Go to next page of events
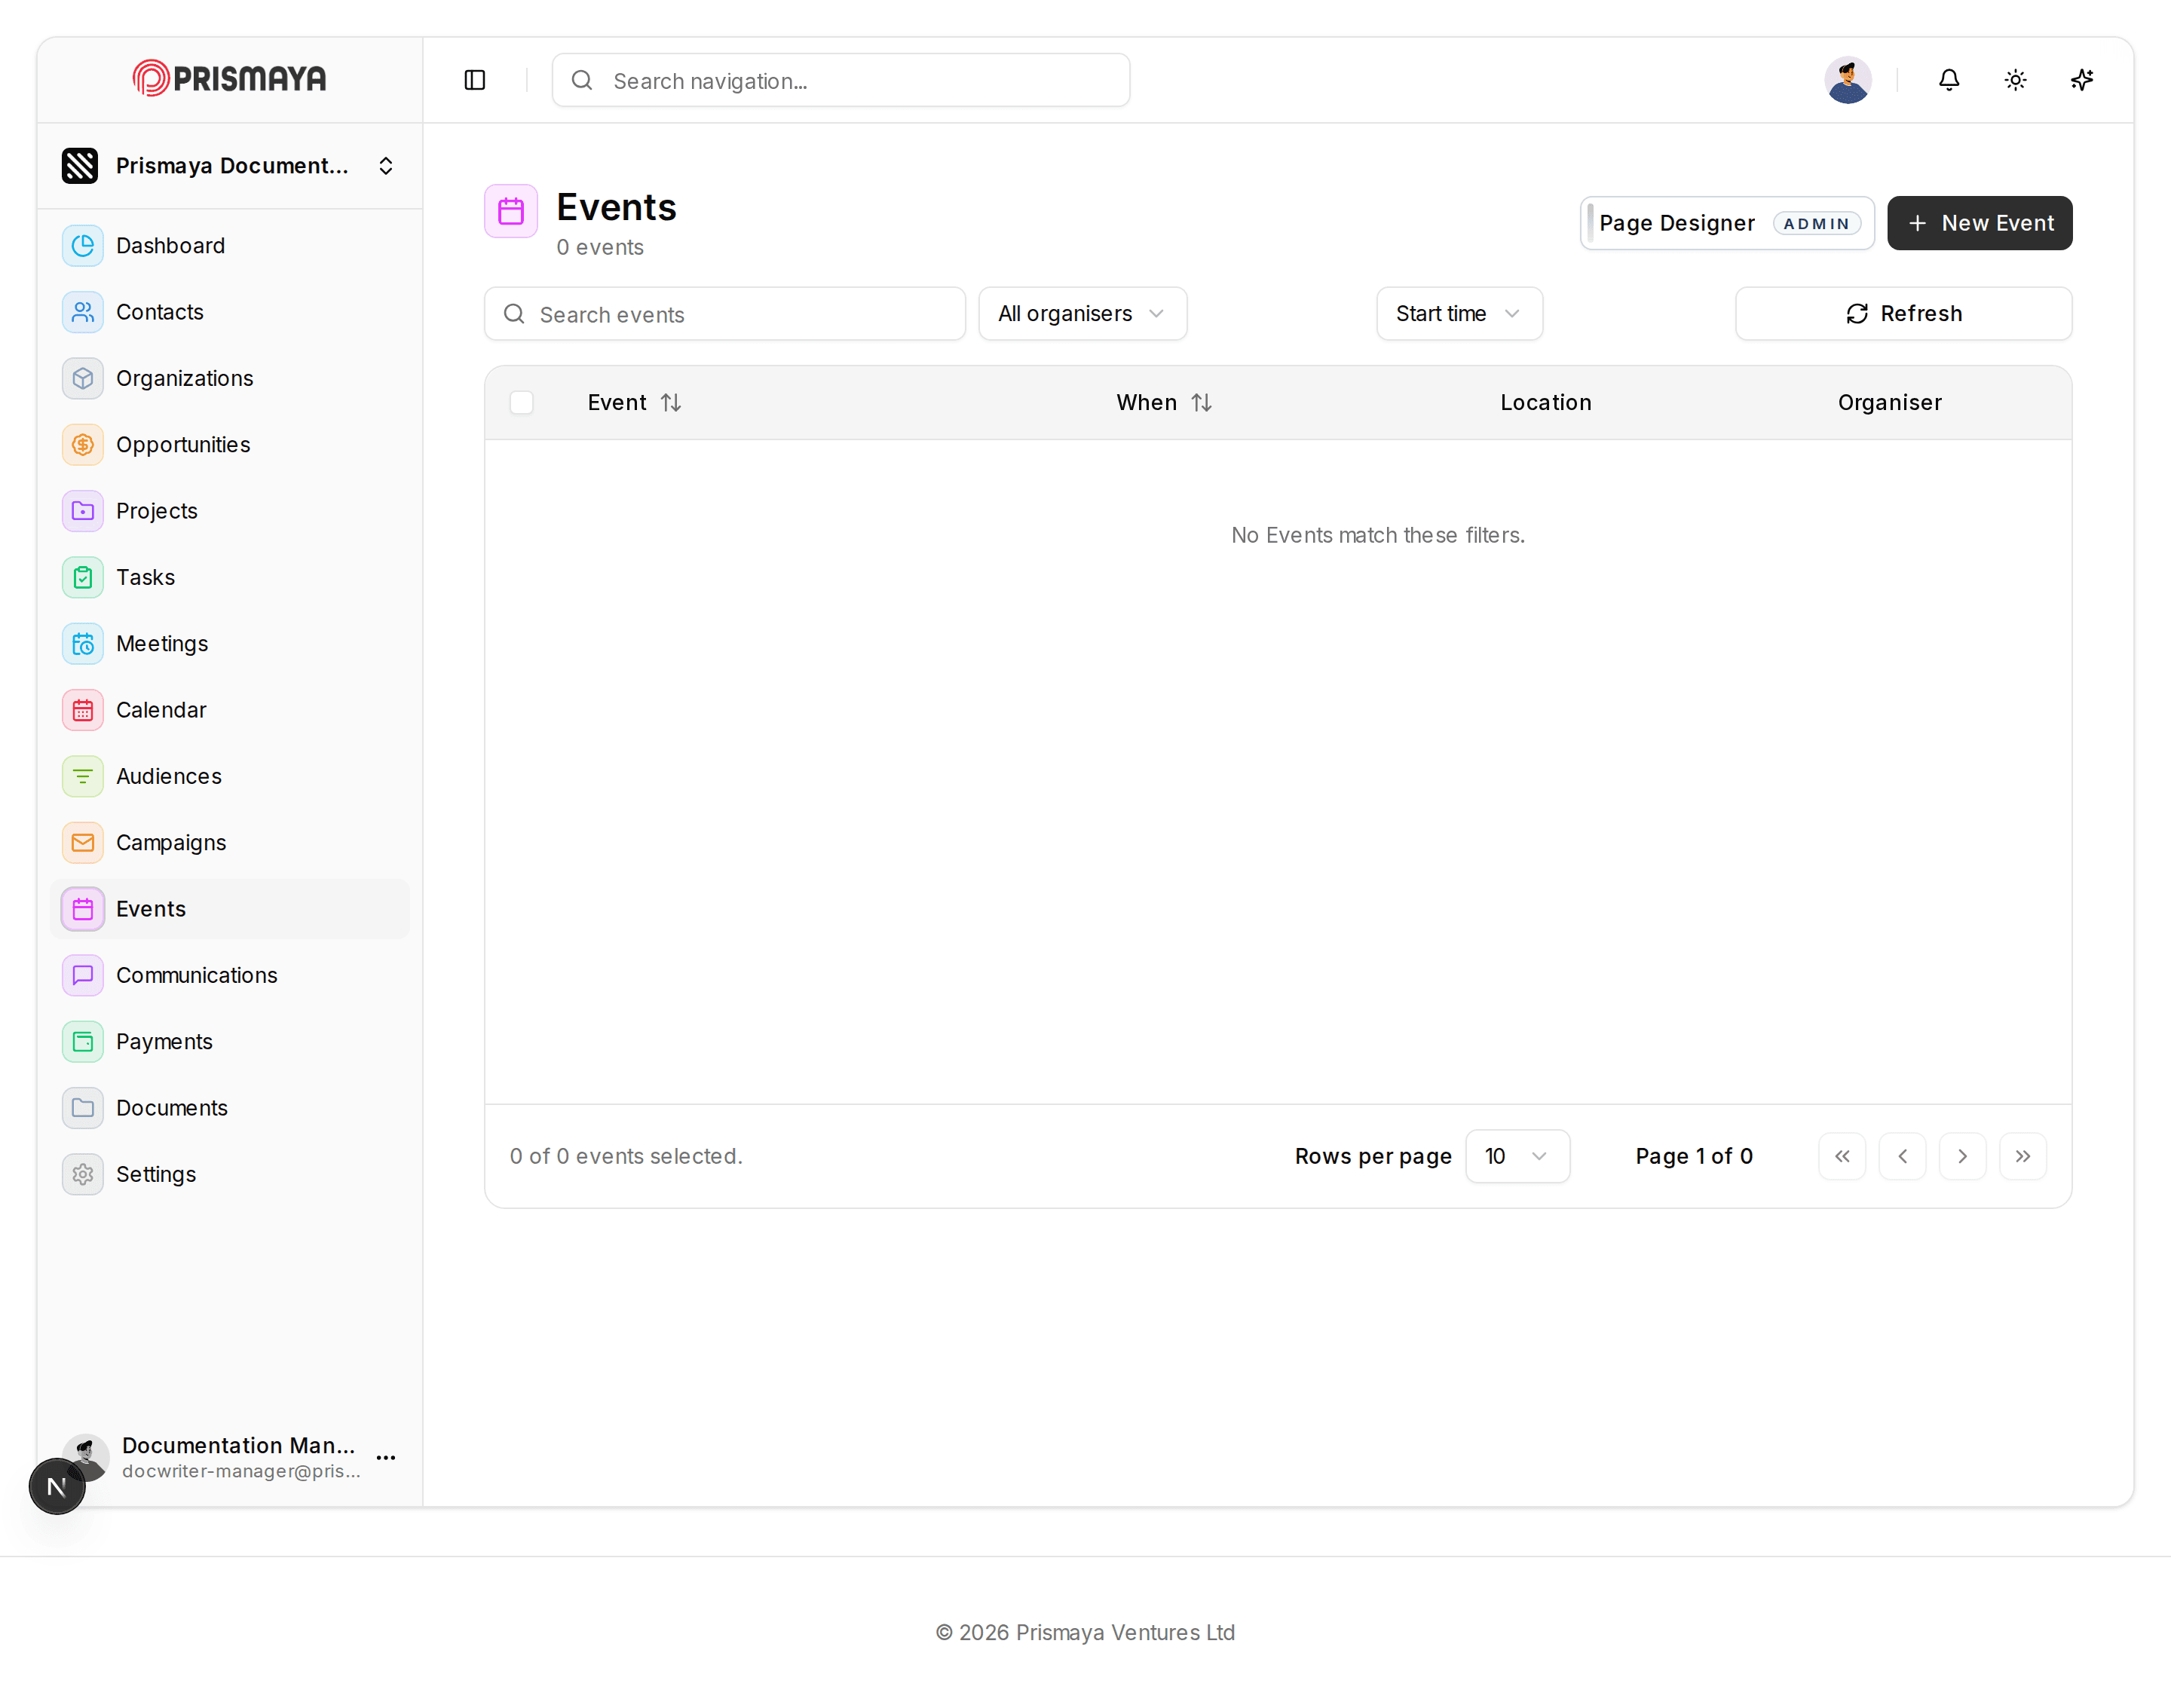Image resolution: width=2171 pixels, height=1708 pixels. [x=1962, y=1156]
